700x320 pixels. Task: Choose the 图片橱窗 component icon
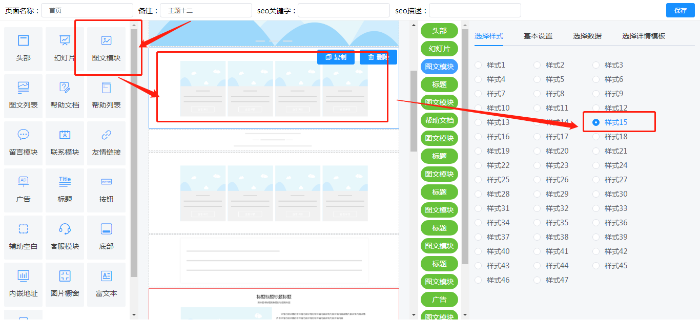tap(65, 276)
